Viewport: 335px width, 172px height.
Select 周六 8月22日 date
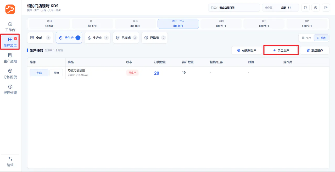307,24
